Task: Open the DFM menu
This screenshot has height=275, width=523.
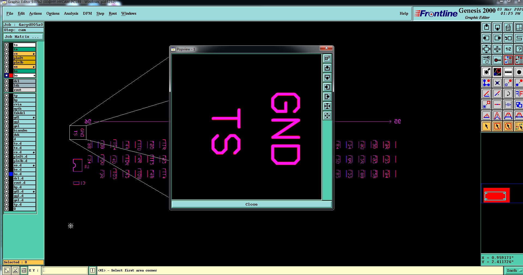Action: 87,13
